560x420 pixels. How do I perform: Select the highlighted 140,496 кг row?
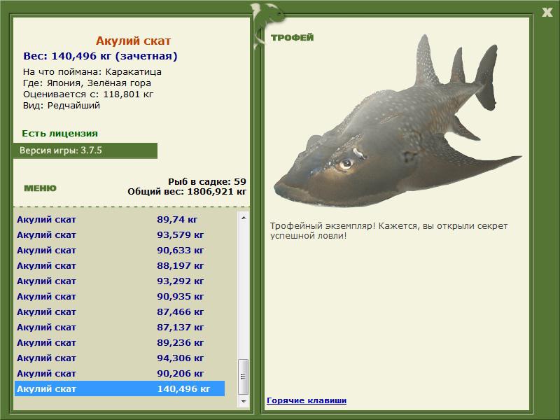(x=120, y=388)
